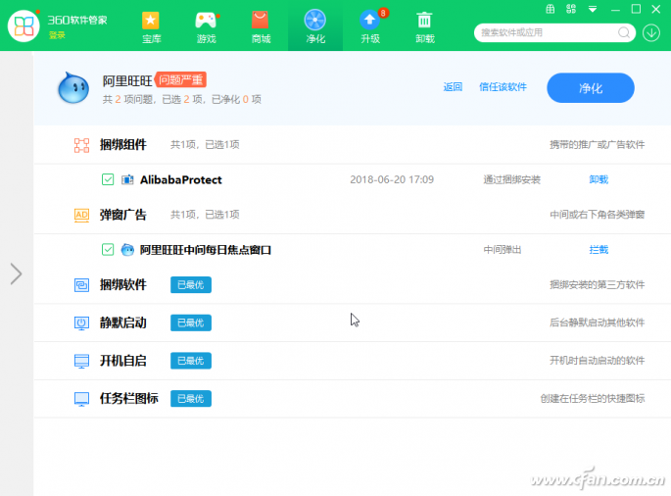
Task: Click the AlibabaProtect program icon
Action: (127, 179)
